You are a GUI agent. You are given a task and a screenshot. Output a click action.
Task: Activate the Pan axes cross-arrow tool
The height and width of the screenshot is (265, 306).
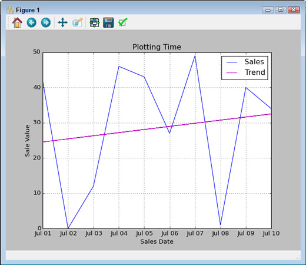point(62,22)
